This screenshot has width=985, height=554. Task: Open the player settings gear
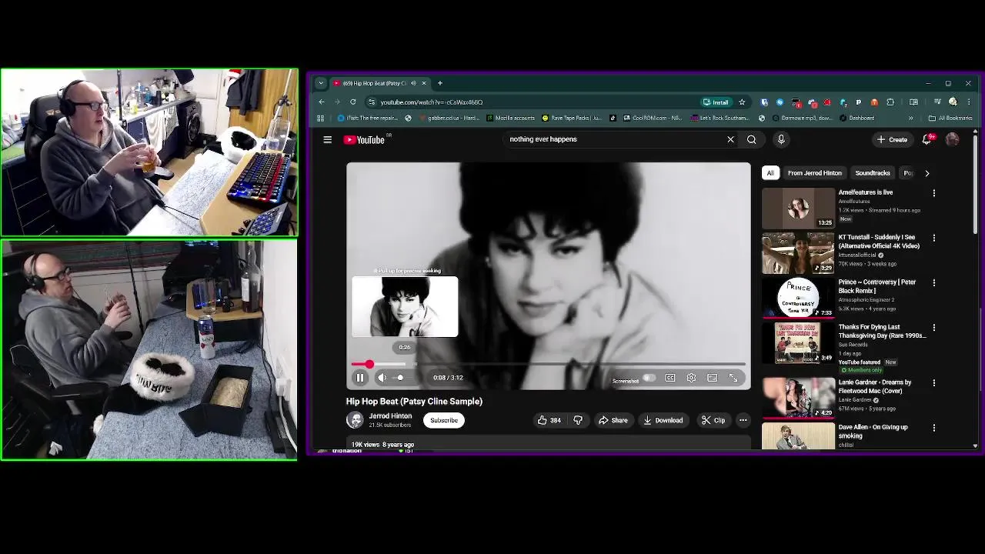point(691,378)
